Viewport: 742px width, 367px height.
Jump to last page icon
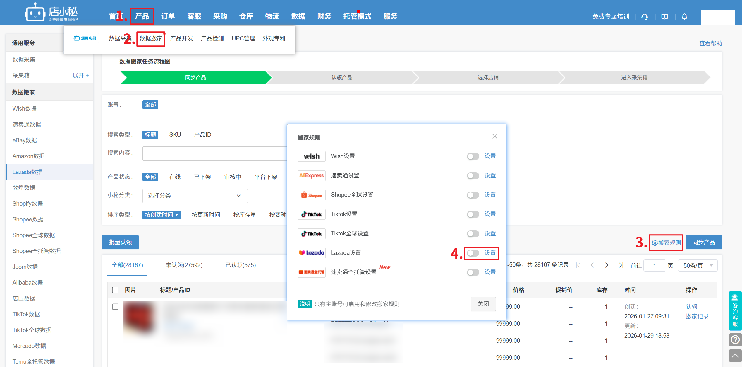coord(621,265)
